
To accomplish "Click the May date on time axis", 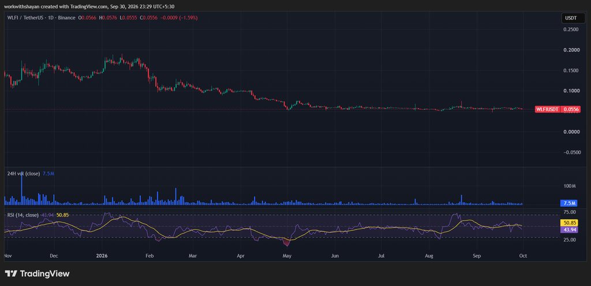I will tap(287, 255).
